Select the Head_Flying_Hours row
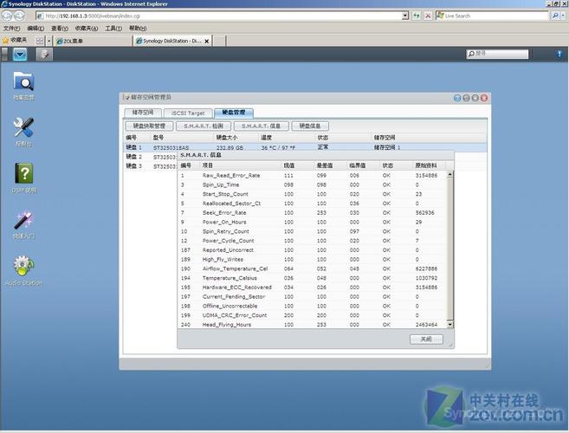 tap(312, 325)
